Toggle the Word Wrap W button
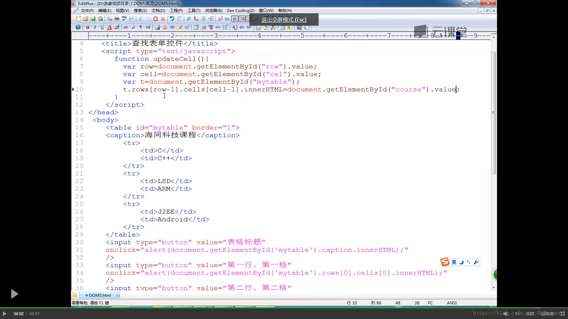 (235, 19)
